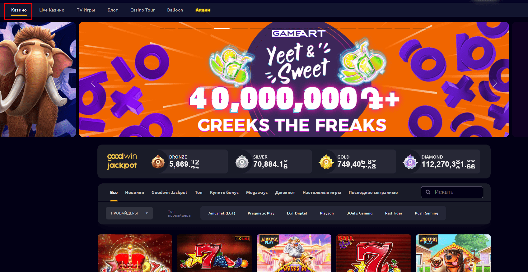The height and width of the screenshot is (272, 528).
Task: Open the Casino Tour section
Action: coord(143,10)
